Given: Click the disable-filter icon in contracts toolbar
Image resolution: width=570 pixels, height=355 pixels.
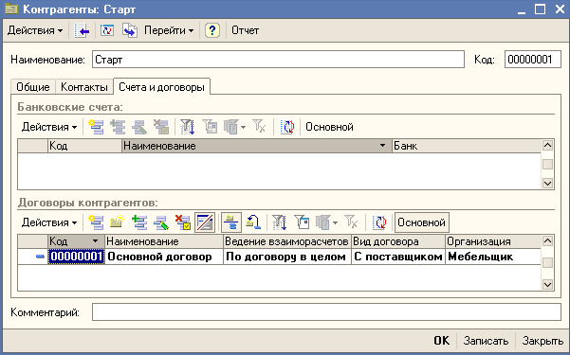Looking at the screenshot, I should click(351, 222).
